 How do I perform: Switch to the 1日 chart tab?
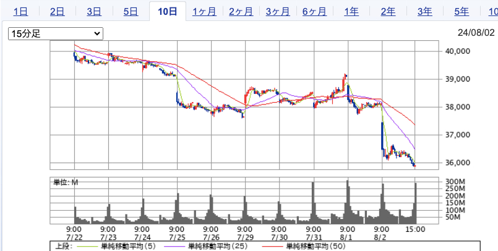20,12
